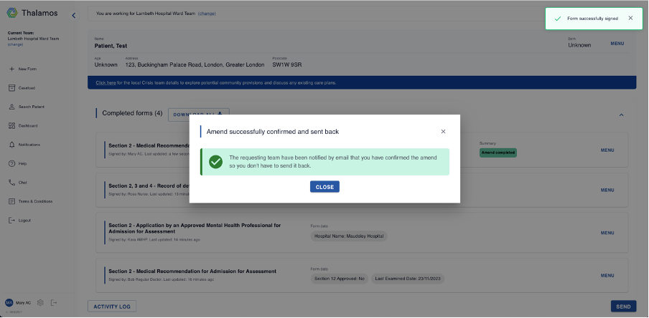Click the CLOSE button in the dialog
This screenshot has height=318, width=649.
(x=325, y=187)
